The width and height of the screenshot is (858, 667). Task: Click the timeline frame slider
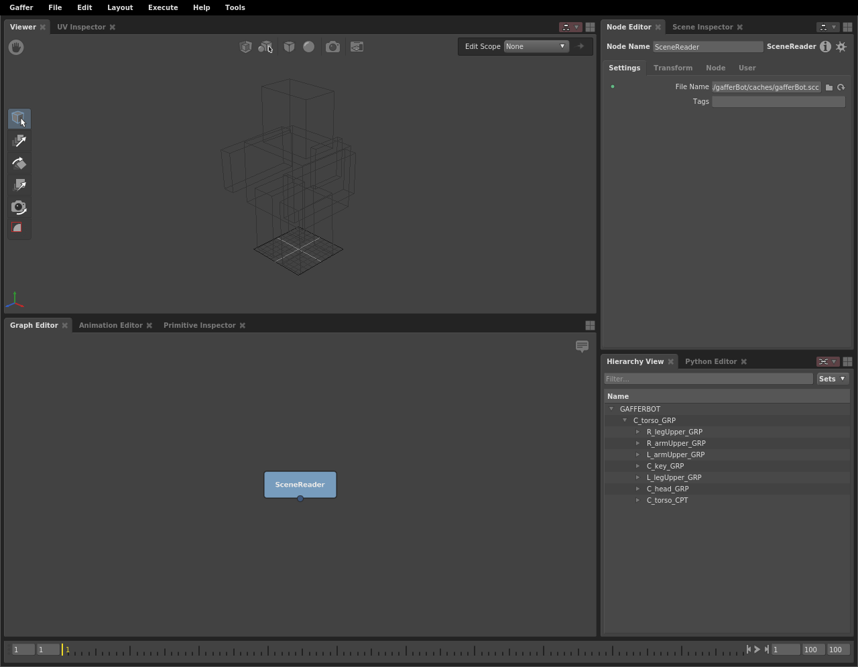402,650
